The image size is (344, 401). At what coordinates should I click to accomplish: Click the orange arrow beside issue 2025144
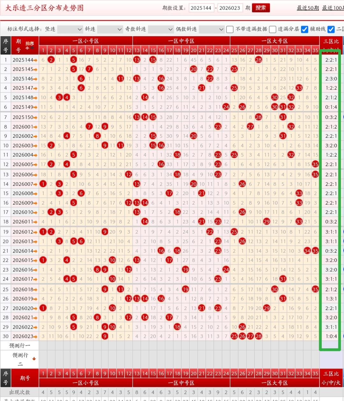click(35, 60)
